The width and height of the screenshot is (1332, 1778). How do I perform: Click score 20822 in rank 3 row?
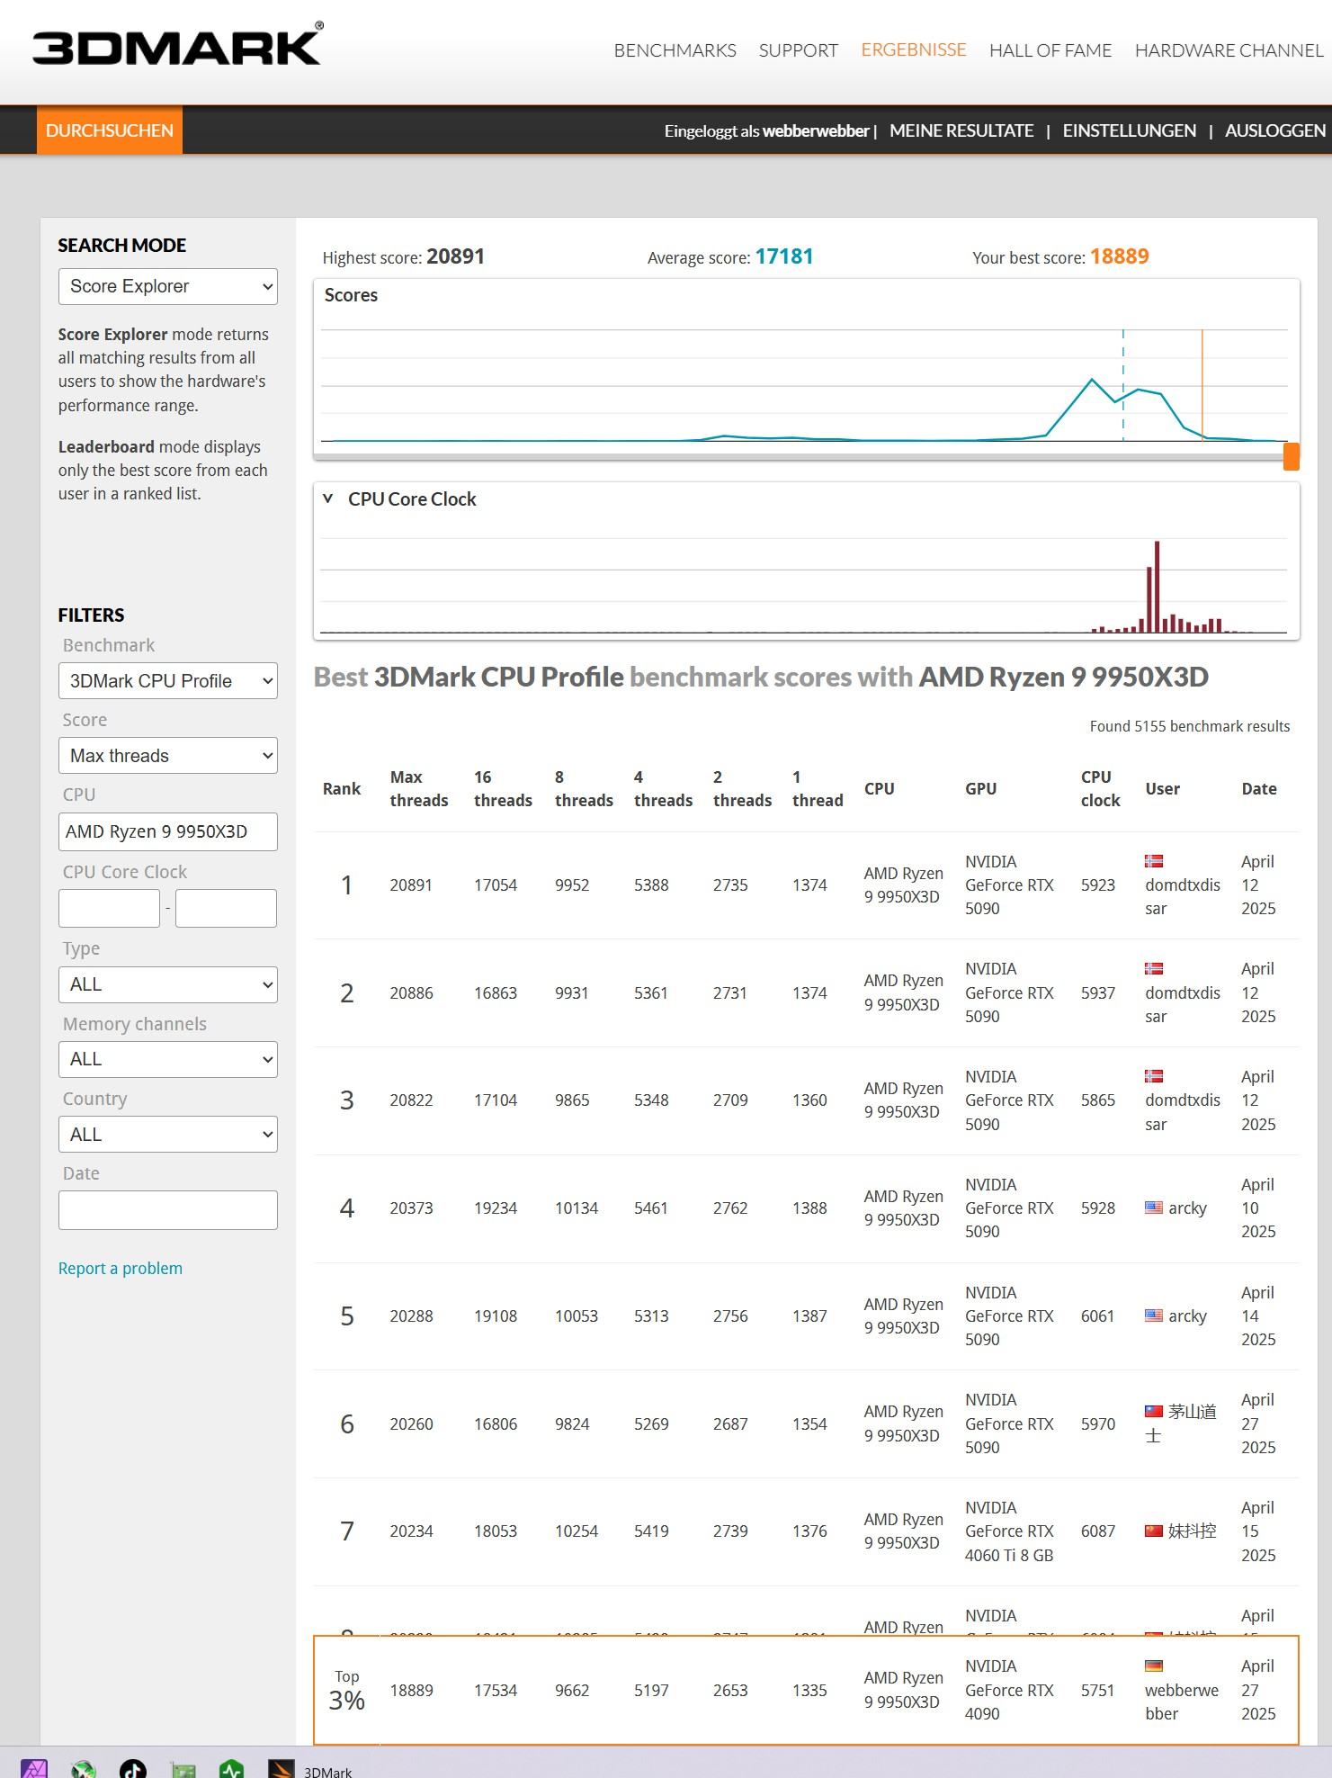point(411,1100)
